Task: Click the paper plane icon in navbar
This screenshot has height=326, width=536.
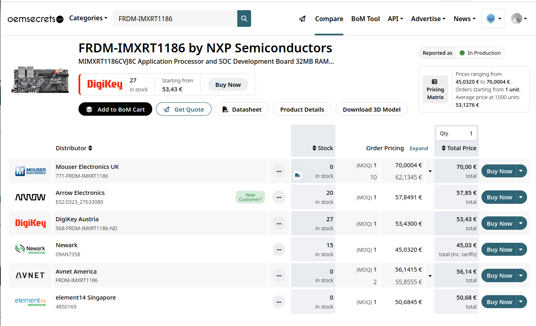Action: [x=302, y=19]
